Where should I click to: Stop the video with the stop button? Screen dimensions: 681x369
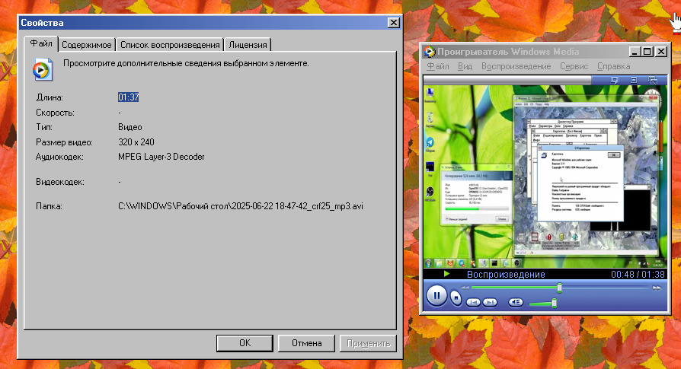click(455, 296)
